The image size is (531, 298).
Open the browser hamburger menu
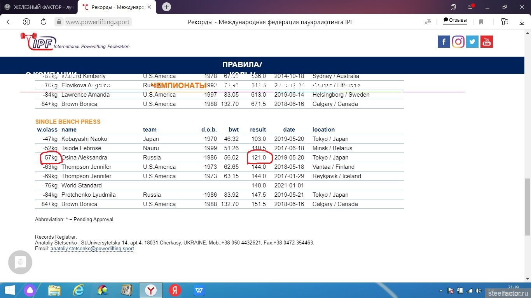point(471,7)
